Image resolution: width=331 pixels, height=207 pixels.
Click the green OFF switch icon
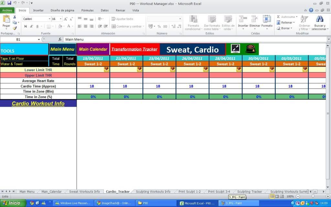click(251, 49)
